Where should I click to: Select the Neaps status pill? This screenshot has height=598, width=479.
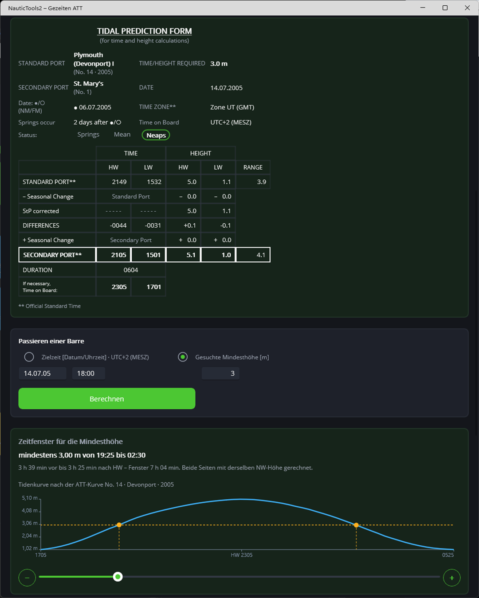[x=156, y=135]
